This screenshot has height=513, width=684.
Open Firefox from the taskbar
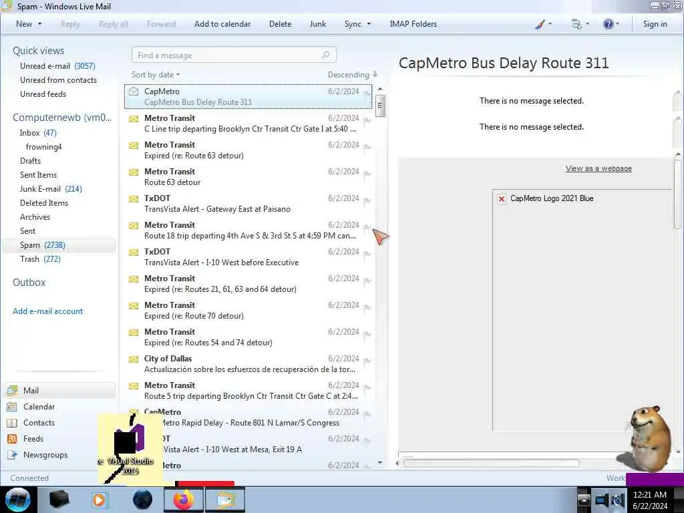184,500
